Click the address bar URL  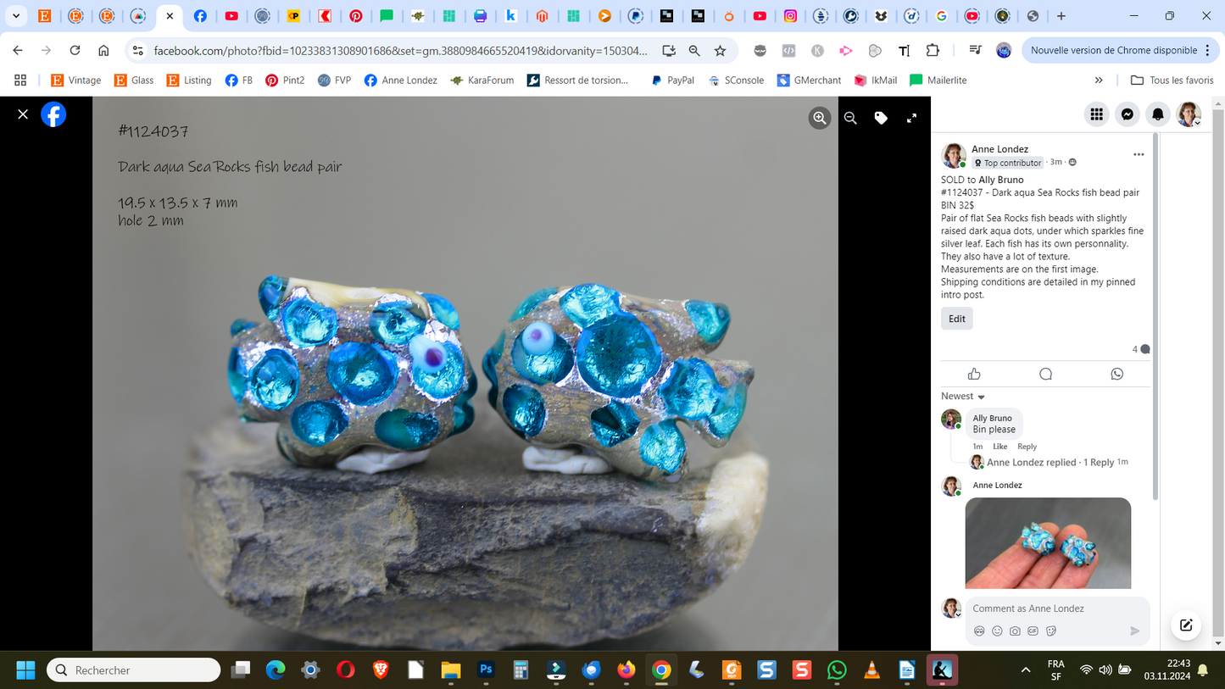point(400,51)
